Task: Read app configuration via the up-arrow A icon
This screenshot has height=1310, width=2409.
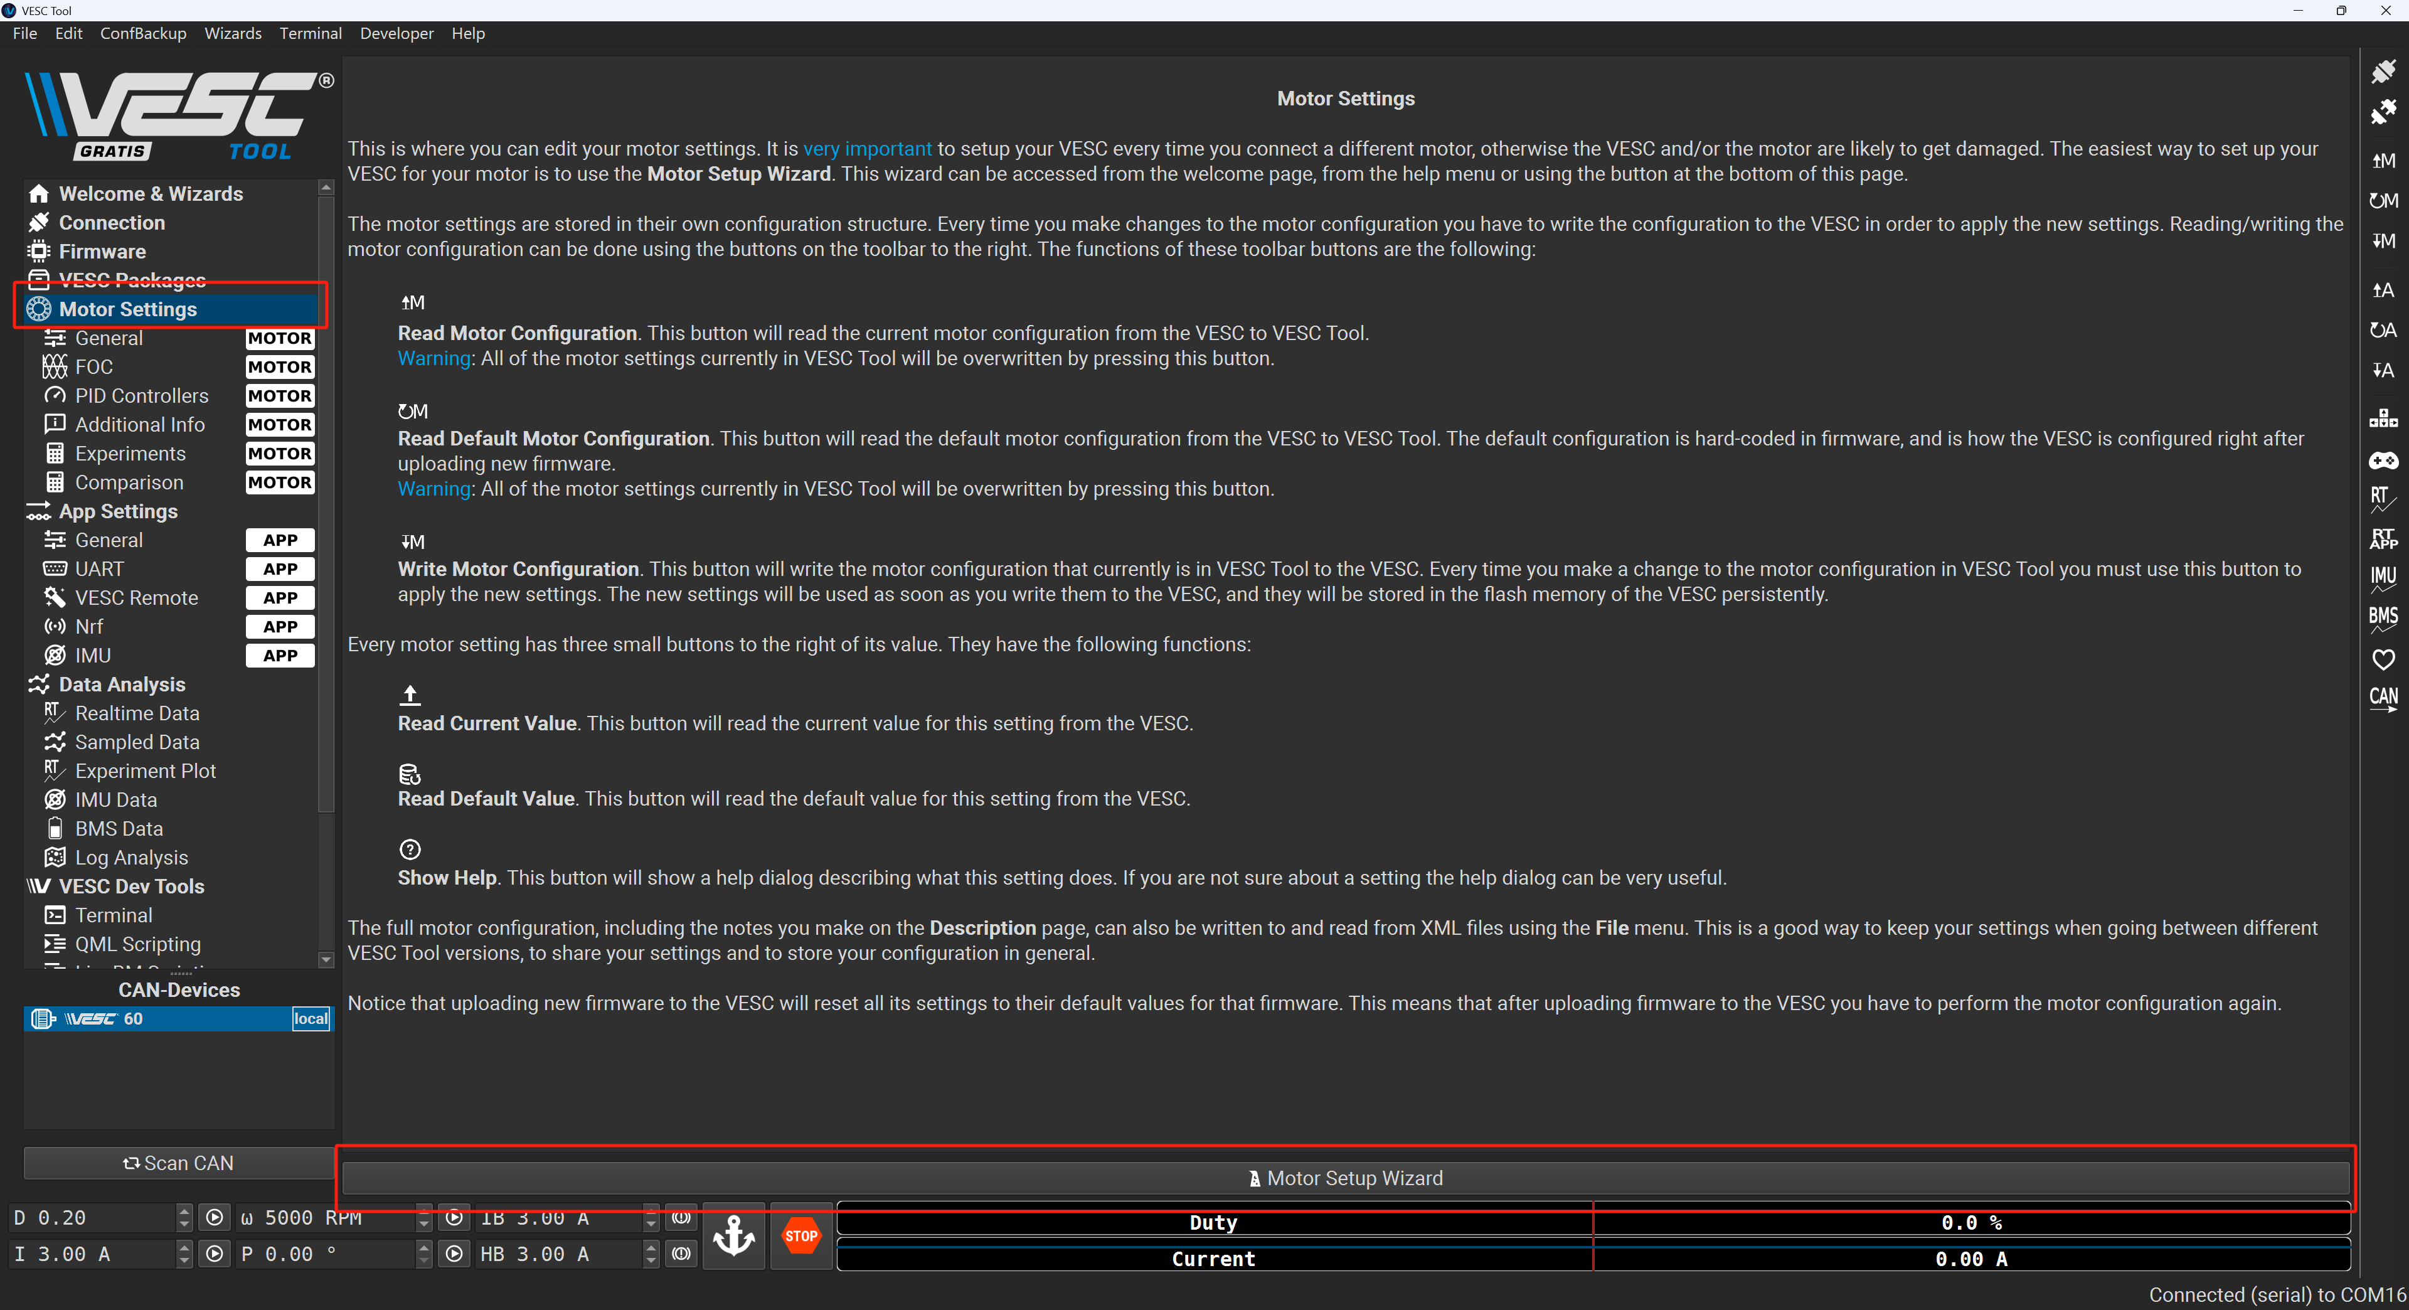Action: (x=2383, y=291)
